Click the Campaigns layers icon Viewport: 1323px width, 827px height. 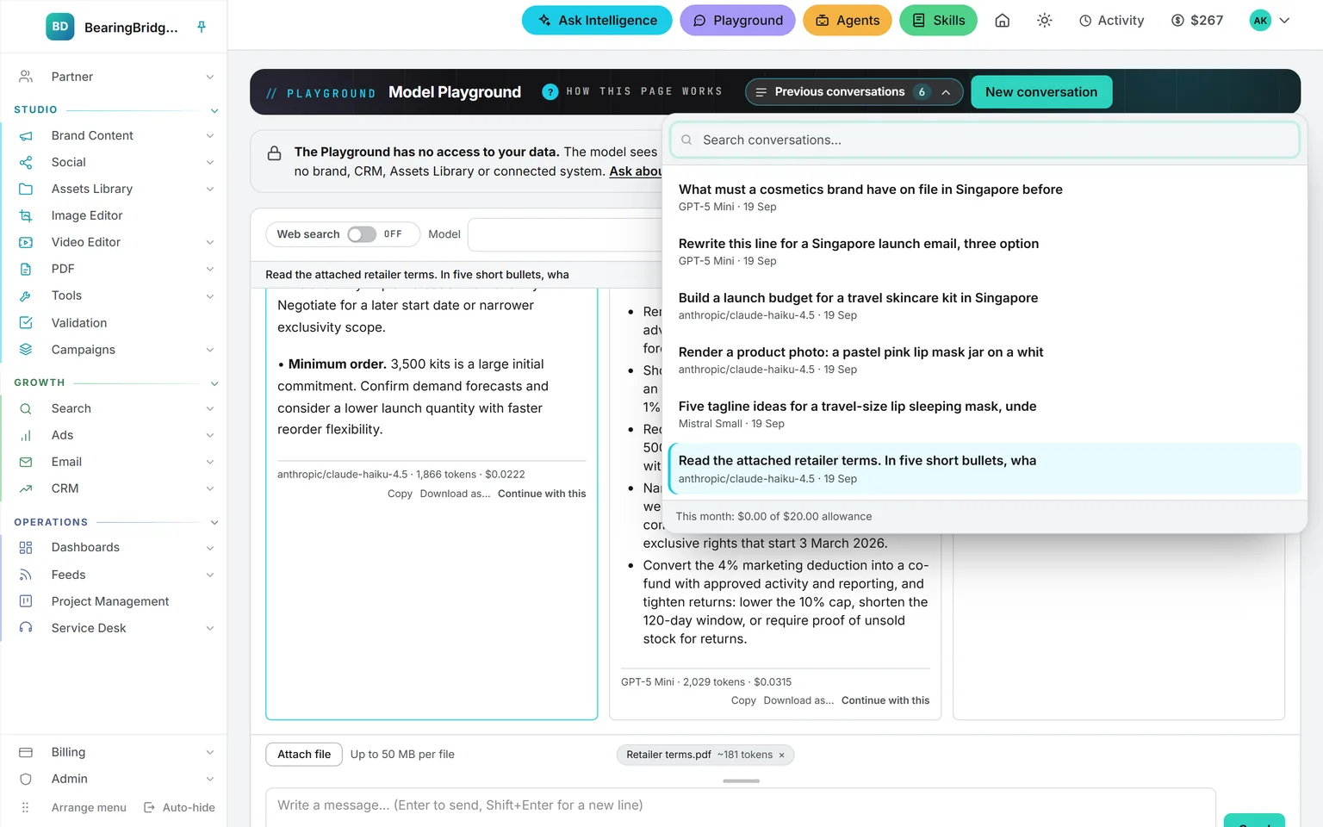(26, 350)
